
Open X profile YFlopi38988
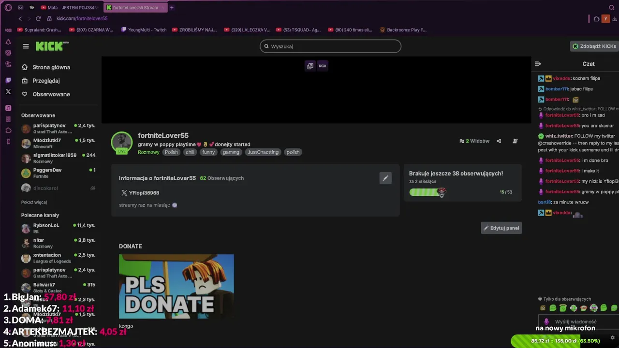[140, 193]
